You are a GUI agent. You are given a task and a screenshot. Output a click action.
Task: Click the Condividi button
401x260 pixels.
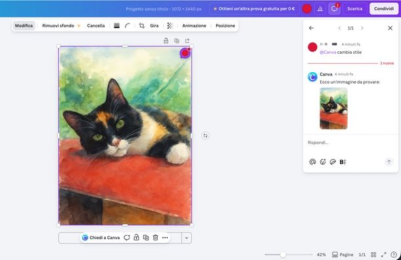[384, 9]
